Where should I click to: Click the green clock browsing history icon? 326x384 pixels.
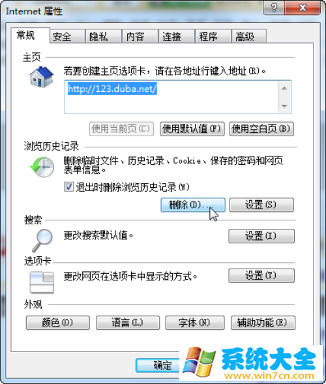[x=42, y=167]
